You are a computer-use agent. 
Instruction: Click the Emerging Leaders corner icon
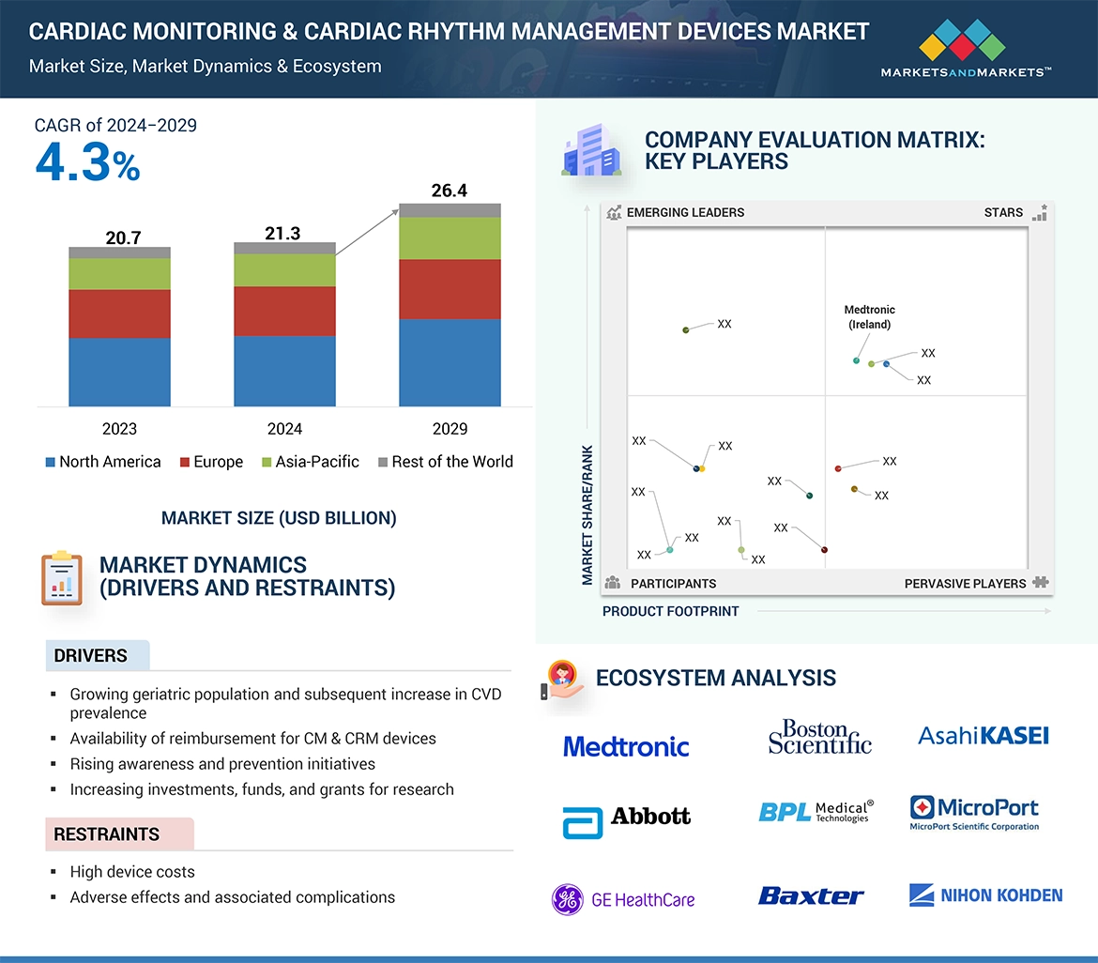(615, 213)
